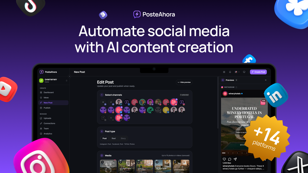Click the comment bubble icon in the preview

[229, 159]
